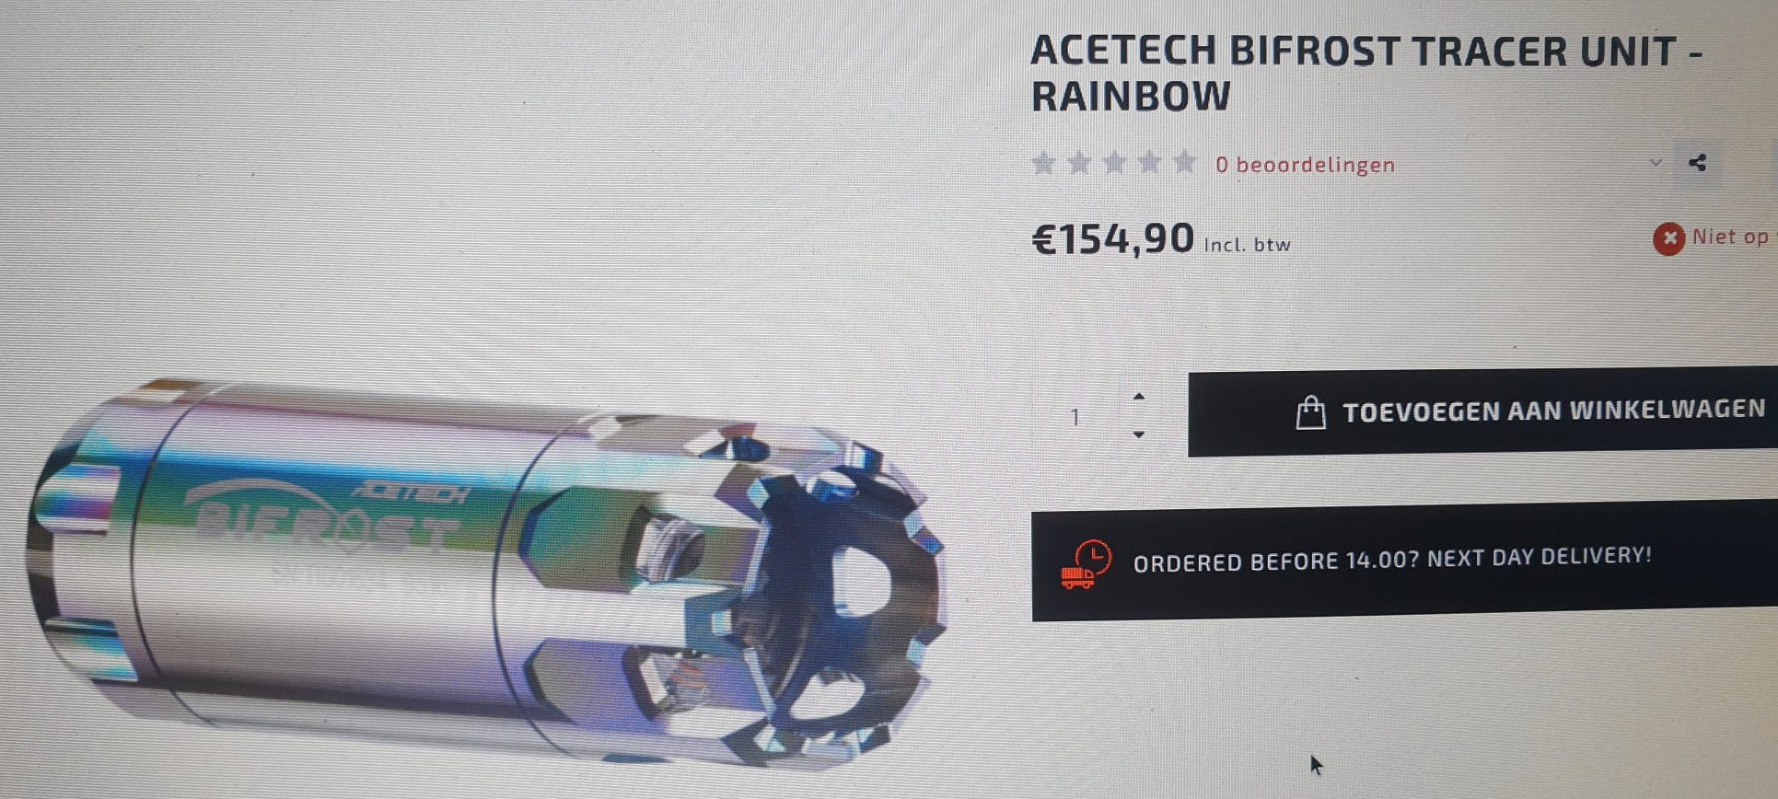Screen dimensions: 1778x799
Task: Click the red delivery truck clock icon
Action: (1086, 564)
